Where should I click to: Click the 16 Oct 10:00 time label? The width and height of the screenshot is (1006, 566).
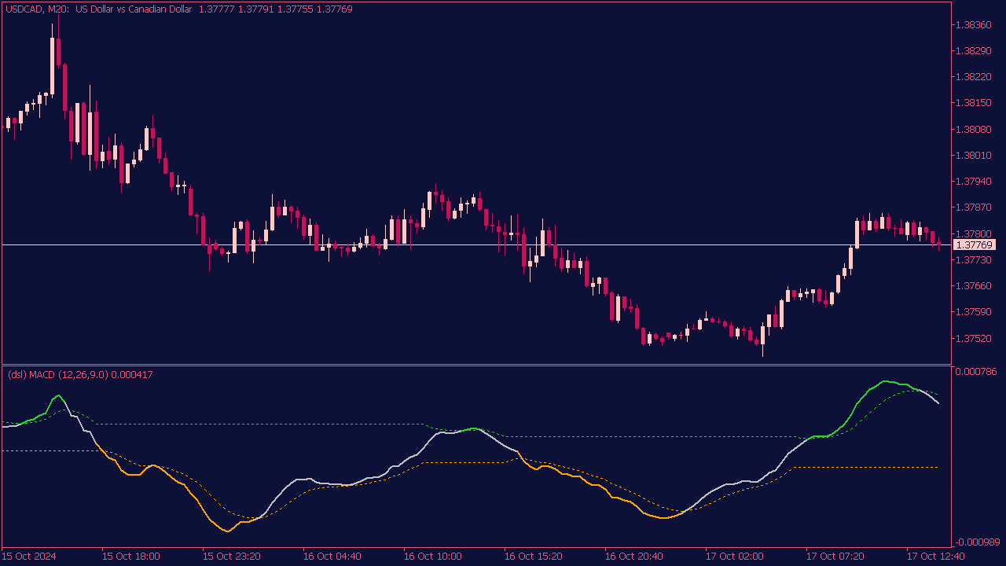click(433, 557)
